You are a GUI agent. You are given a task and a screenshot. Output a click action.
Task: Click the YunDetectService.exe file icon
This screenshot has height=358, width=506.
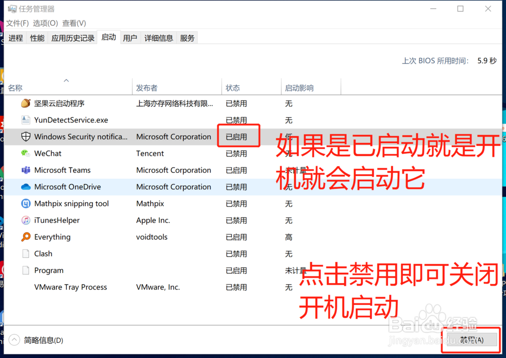[26, 120]
